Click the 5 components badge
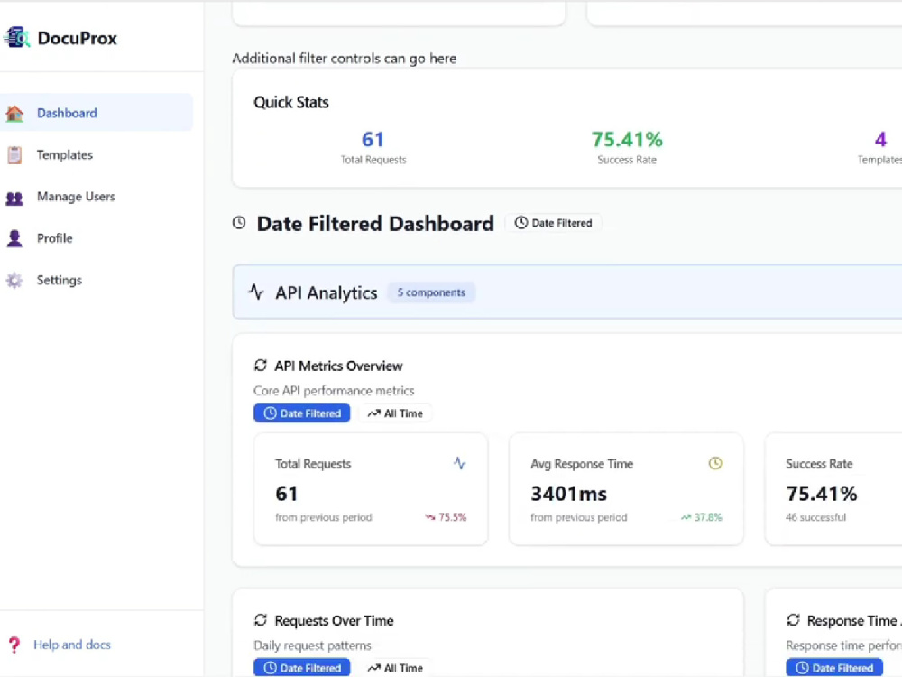The image size is (902, 677). [431, 292]
